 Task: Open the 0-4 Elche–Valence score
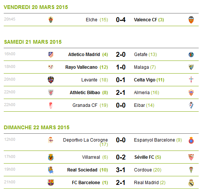[121, 20]
